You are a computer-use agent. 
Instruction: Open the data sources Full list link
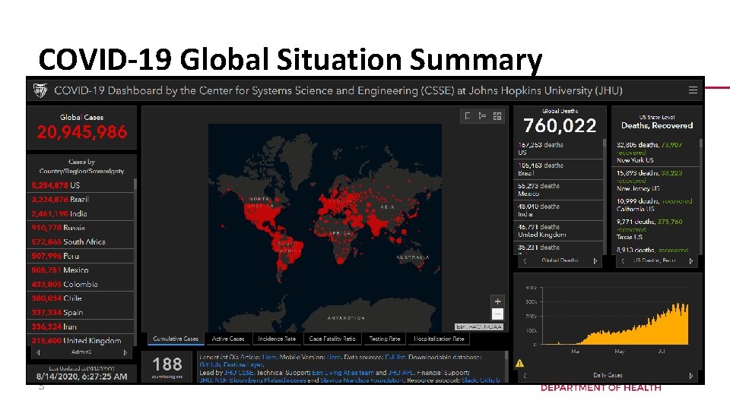[x=395, y=357]
